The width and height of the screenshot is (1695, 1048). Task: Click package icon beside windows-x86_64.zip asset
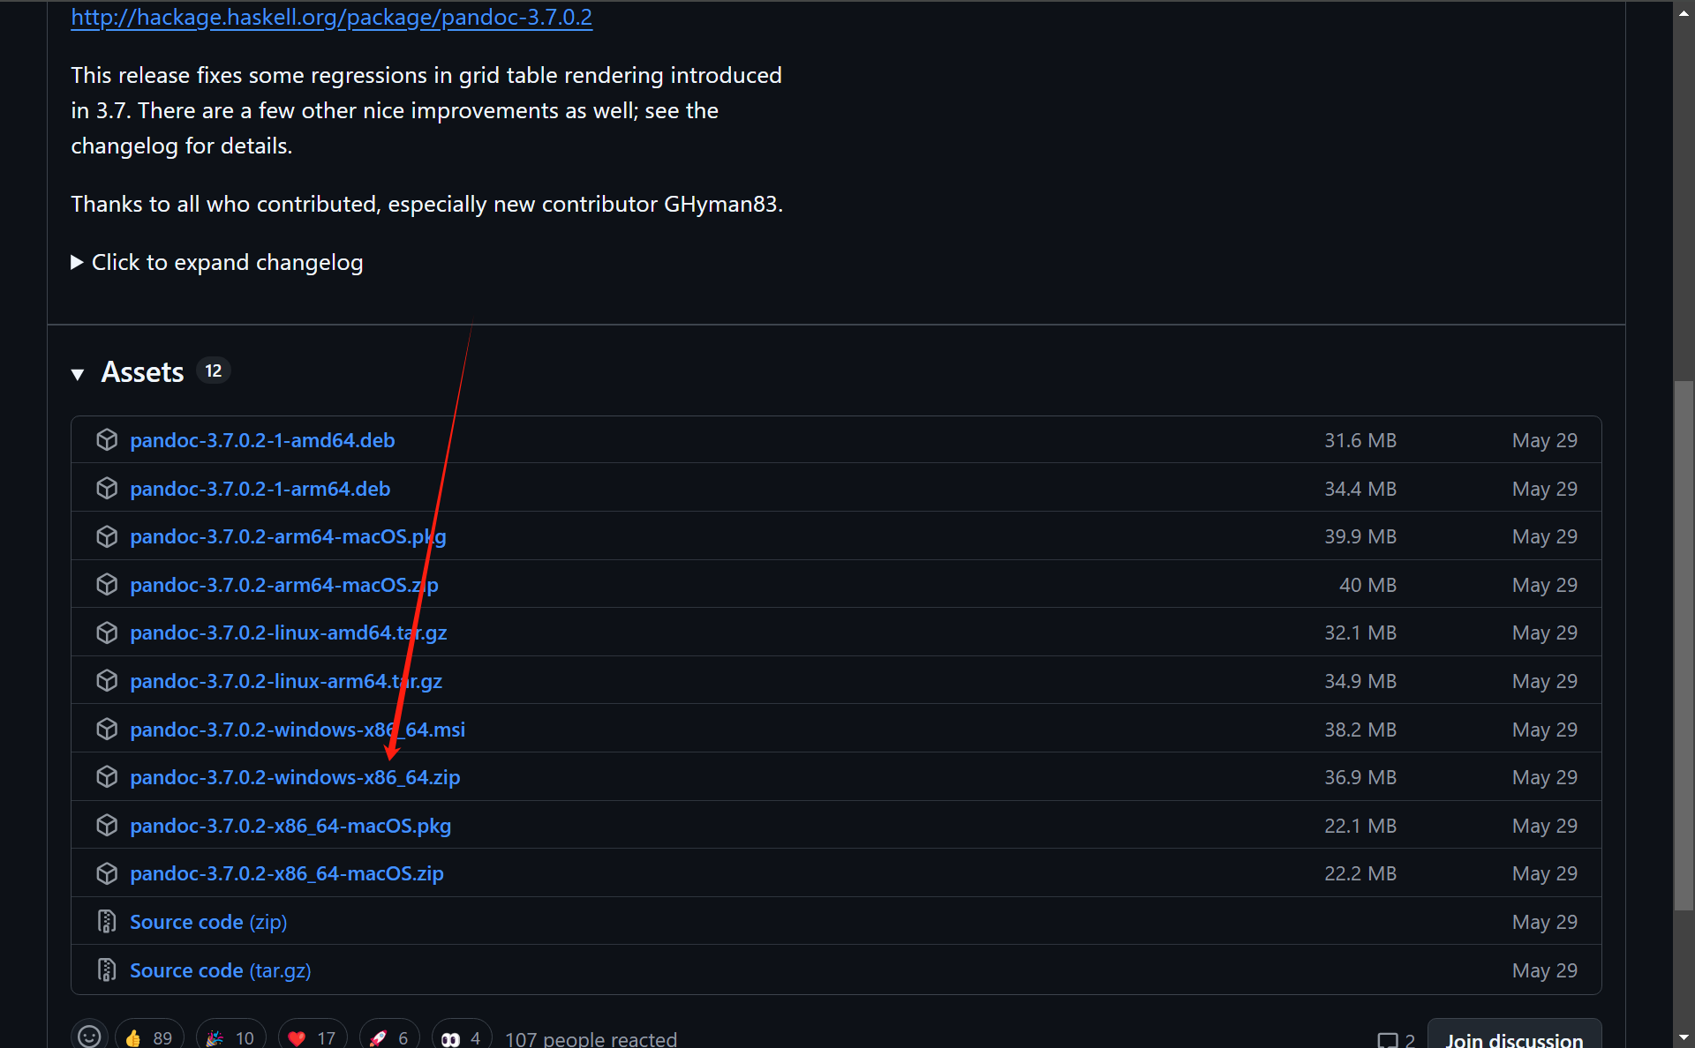[107, 776]
